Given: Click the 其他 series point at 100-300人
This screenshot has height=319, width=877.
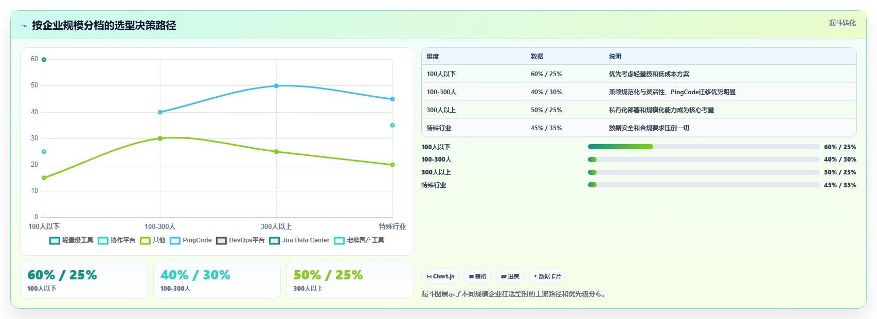Looking at the screenshot, I should click(160, 138).
